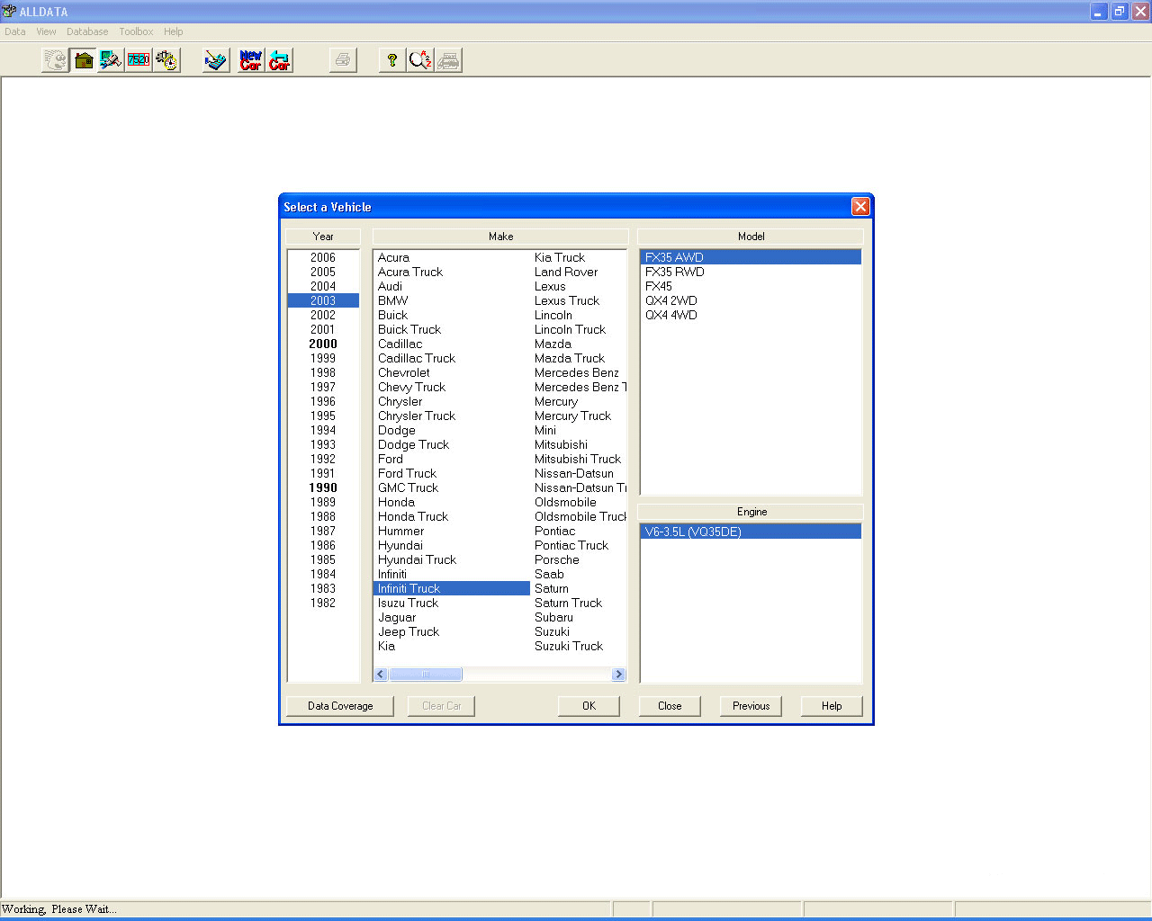Click the Help button in dialog
Screen dimensions: 1152x921
832,706
